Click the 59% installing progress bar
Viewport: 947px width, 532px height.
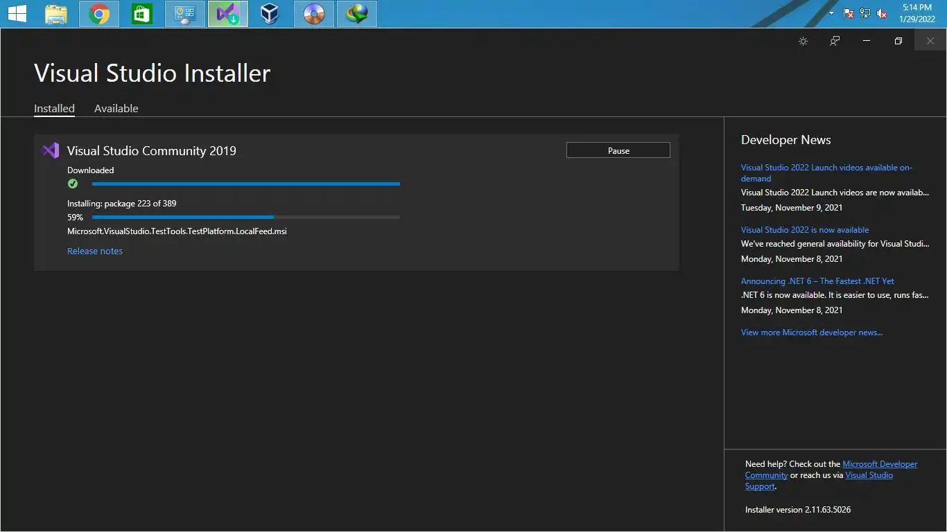pyautogui.click(x=246, y=217)
